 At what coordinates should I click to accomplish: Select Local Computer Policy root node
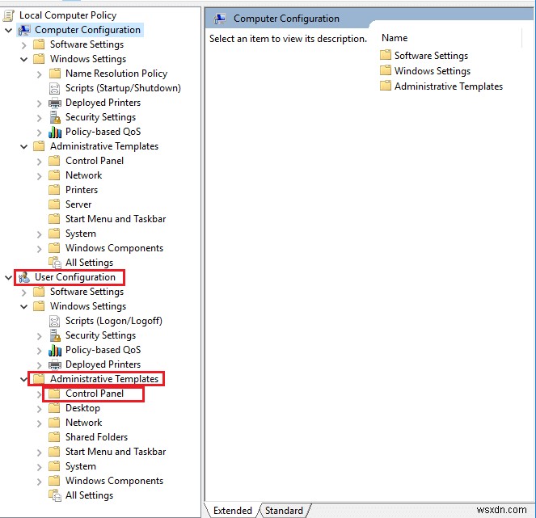pyautogui.click(x=68, y=15)
